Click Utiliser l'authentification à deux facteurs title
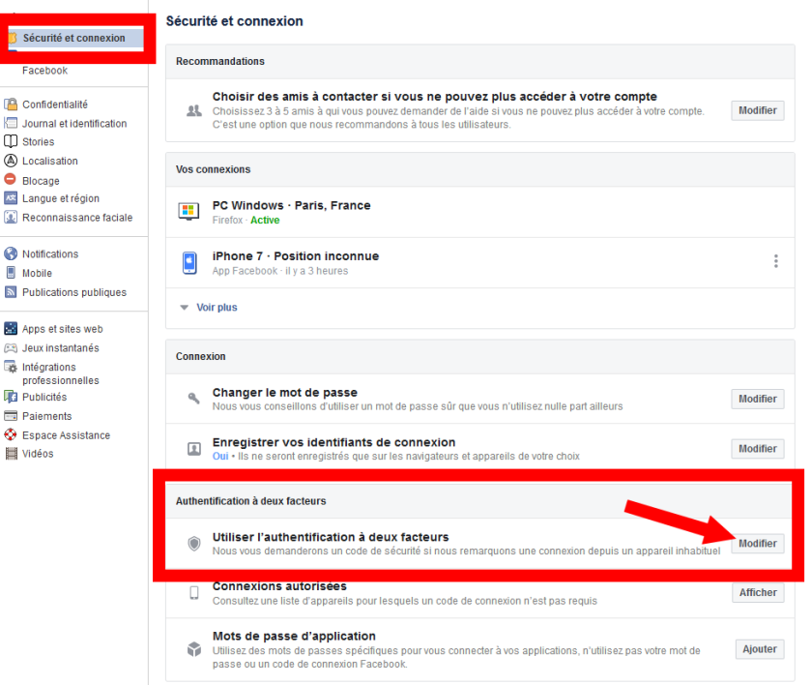 click(331, 537)
